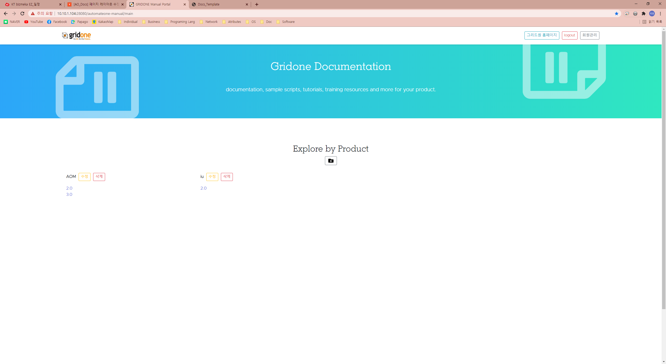This screenshot has height=364, width=666.
Task: Click the 그리드원 홈페이지 button
Action: [542, 35]
